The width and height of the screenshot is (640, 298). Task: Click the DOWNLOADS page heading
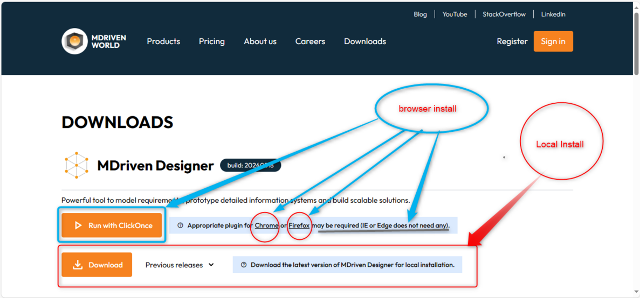click(x=118, y=122)
